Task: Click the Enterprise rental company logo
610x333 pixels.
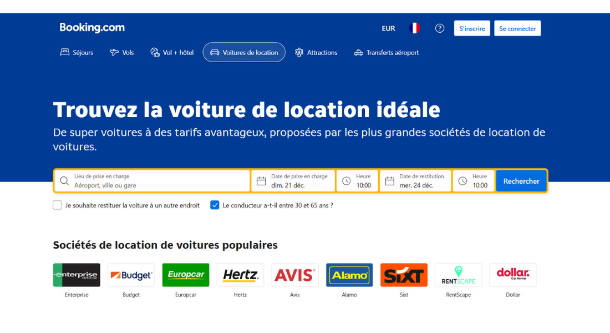Action: (x=77, y=275)
